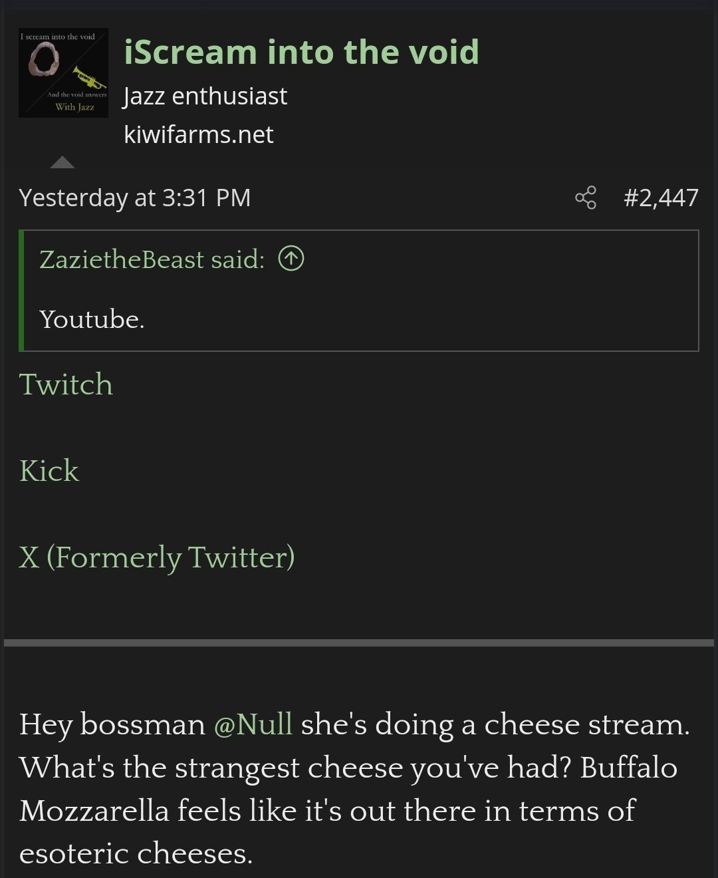Open the Twitch link
This screenshot has width=718, height=878.
click(66, 384)
